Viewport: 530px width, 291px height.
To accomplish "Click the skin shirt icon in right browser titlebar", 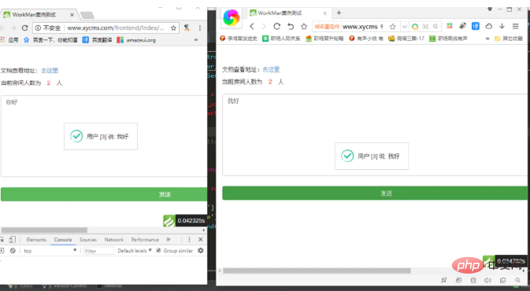I will click(x=489, y=9).
